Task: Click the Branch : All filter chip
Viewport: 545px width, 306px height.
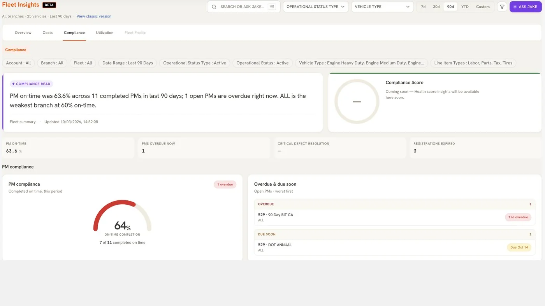Action: 52,63
